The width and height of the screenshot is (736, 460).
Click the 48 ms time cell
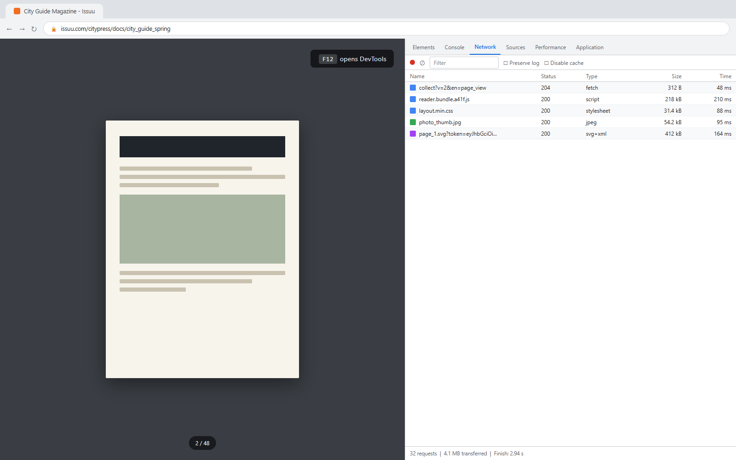point(724,88)
